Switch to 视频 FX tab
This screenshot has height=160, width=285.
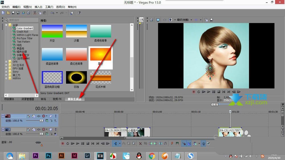pos(57,99)
